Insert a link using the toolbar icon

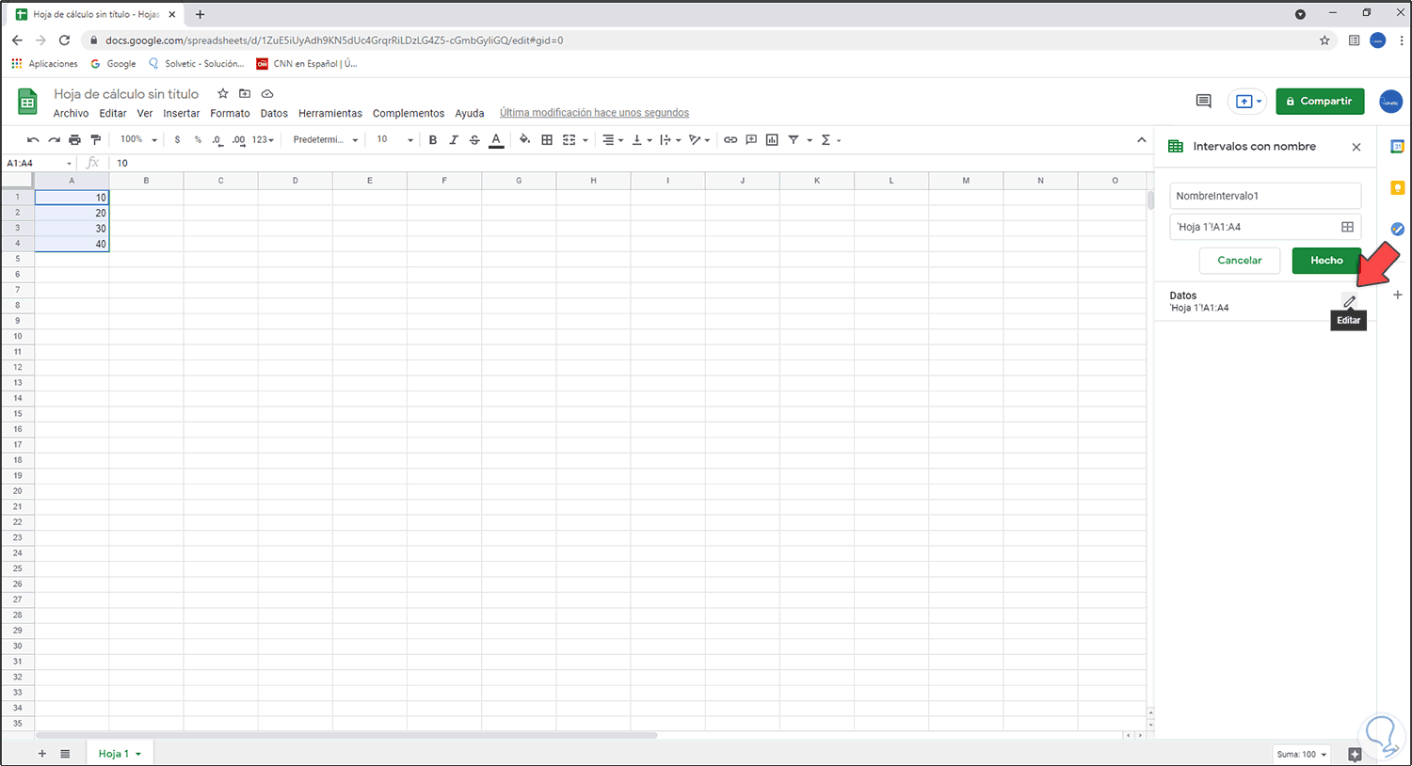click(x=730, y=139)
